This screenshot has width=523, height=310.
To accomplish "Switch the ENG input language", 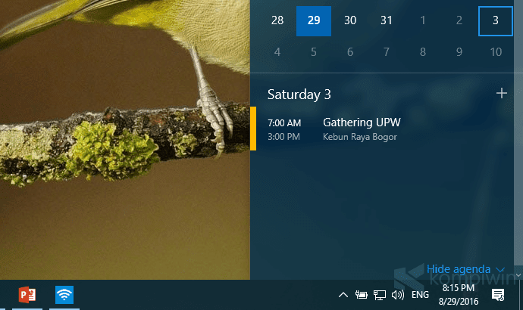I will (420, 295).
